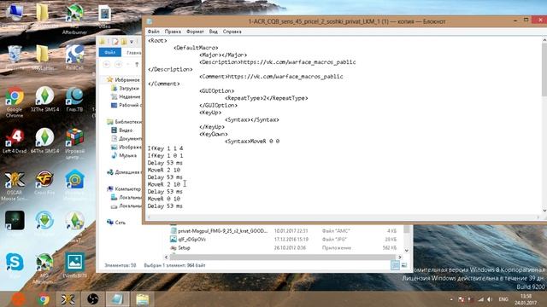
Task: Click the Skype desktop shortcut
Action: [15, 265]
